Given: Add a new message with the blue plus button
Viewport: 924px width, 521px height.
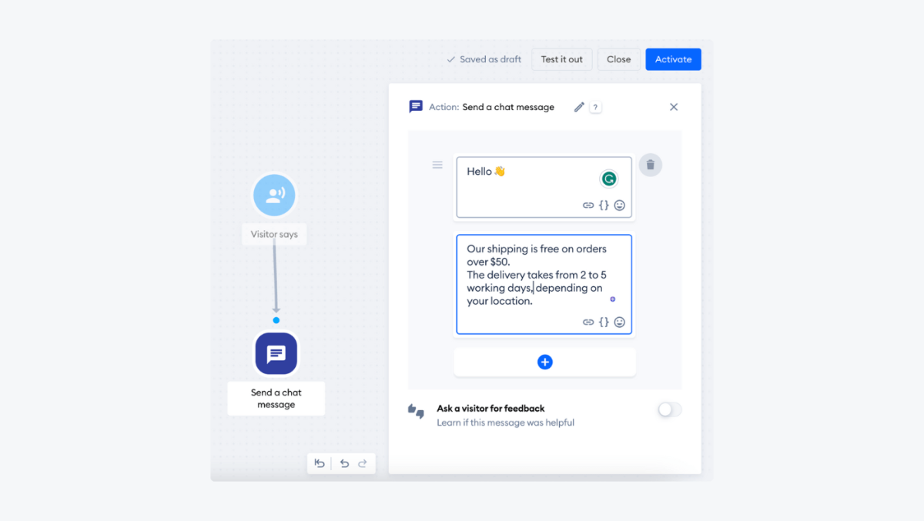Looking at the screenshot, I should pyautogui.click(x=544, y=362).
